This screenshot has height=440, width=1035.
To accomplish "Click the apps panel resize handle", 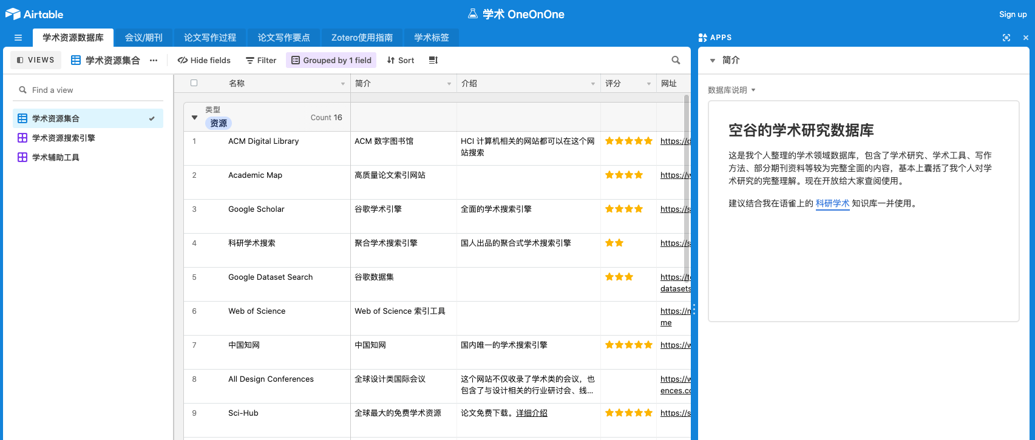I will point(694,309).
